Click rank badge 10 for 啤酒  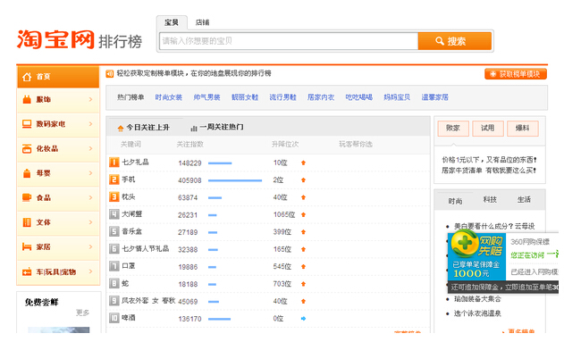click(114, 318)
